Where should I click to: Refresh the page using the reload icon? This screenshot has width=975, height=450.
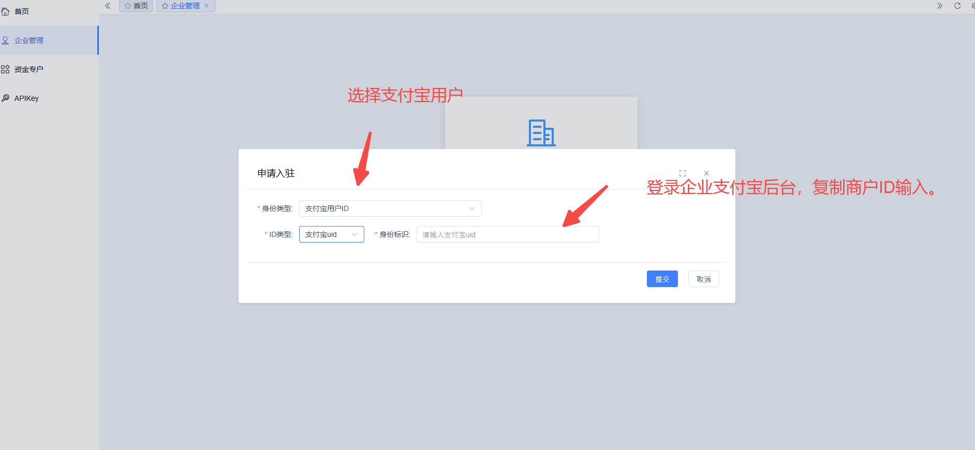coord(957,6)
